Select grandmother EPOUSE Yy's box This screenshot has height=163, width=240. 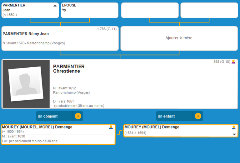pyautogui.click(x=89, y=10)
